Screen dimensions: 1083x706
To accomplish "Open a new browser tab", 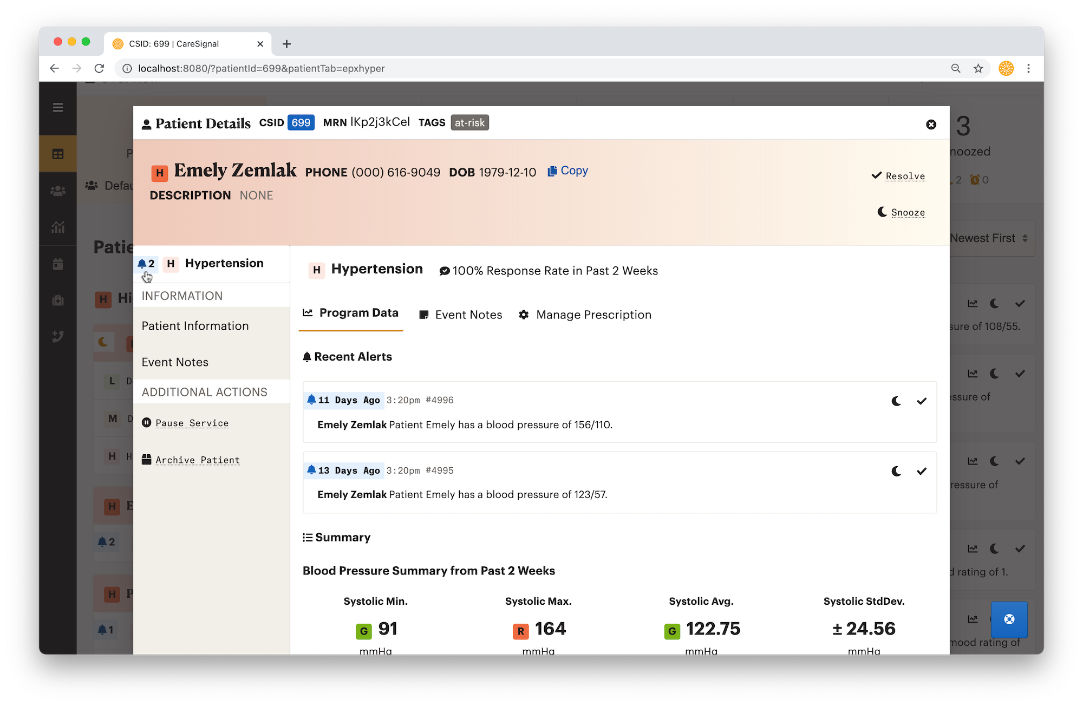I will (287, 44).
